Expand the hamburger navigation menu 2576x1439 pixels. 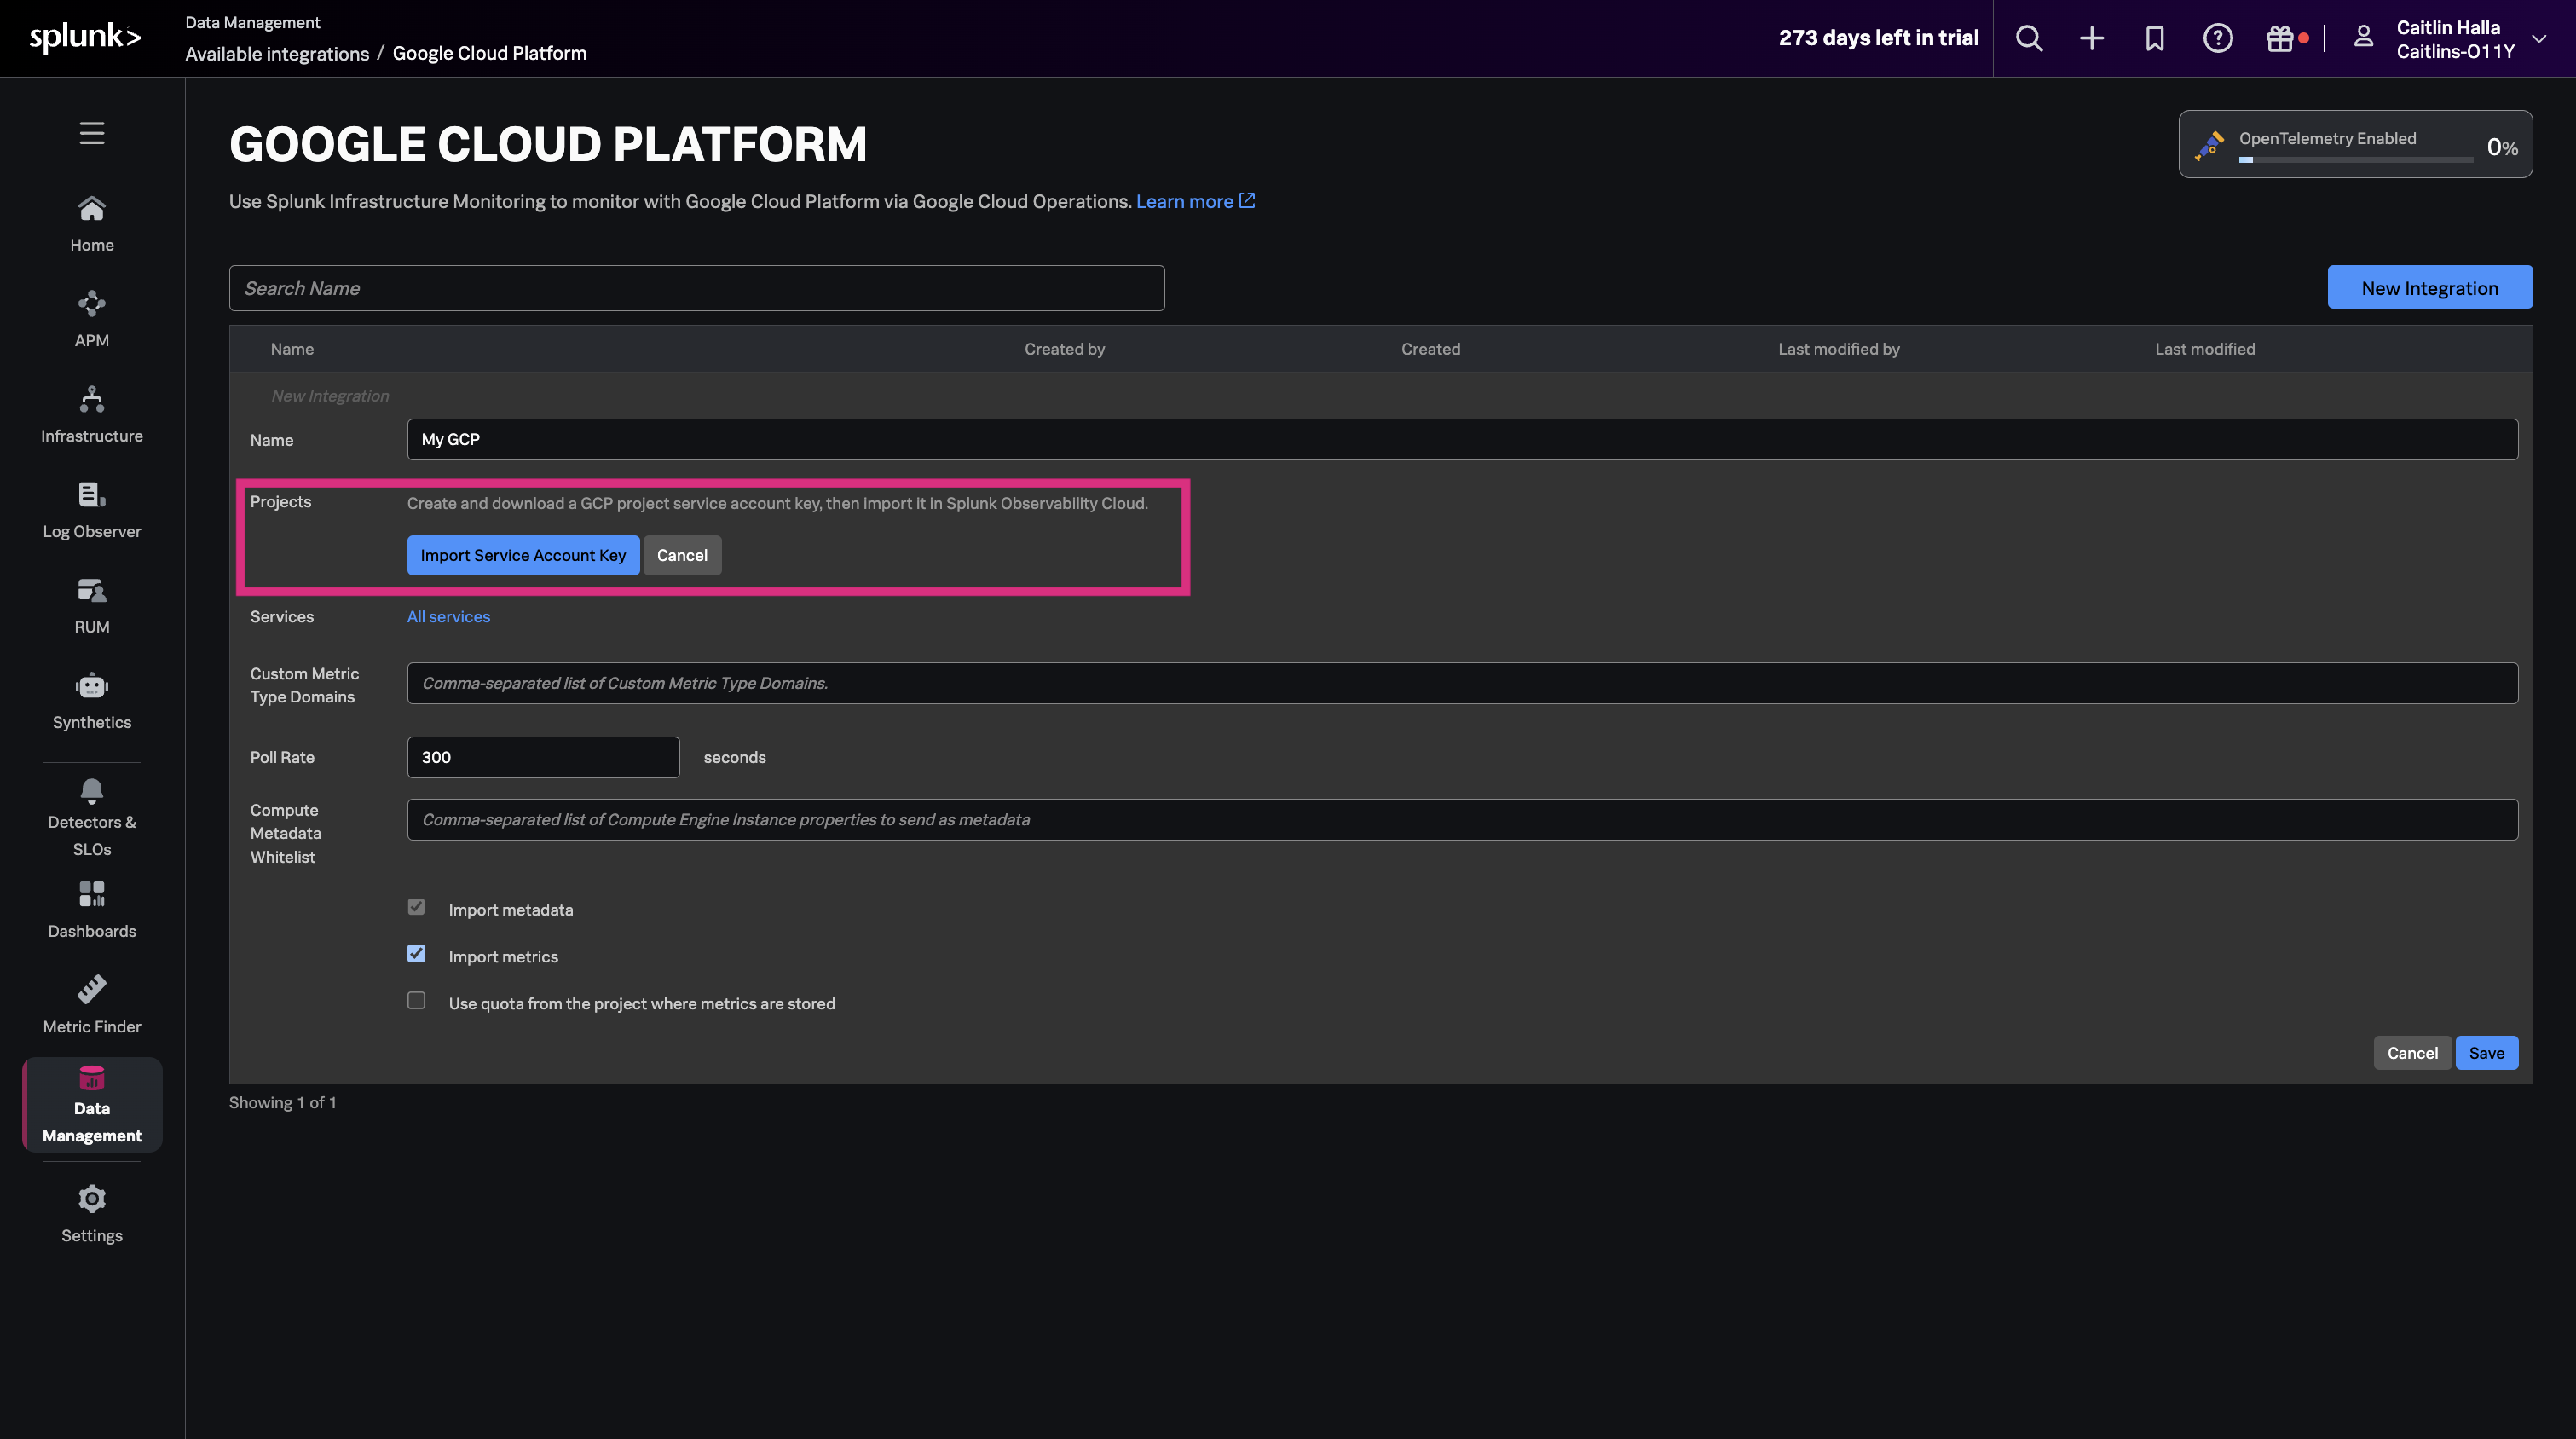(x=92, y=133)
